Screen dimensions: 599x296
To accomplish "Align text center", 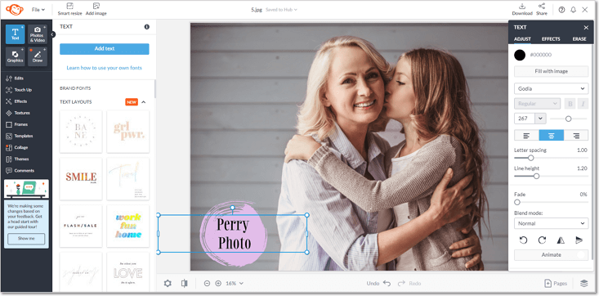I will tap(552, 136).
